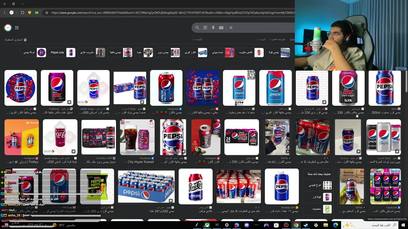The width and height of the screenshot is (408, 229).
Task: Click the orange shield extension icon
Action: pyautogui.click(x=30, y=13)
